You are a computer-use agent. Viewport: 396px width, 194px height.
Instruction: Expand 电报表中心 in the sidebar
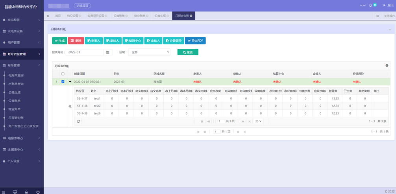22,138
